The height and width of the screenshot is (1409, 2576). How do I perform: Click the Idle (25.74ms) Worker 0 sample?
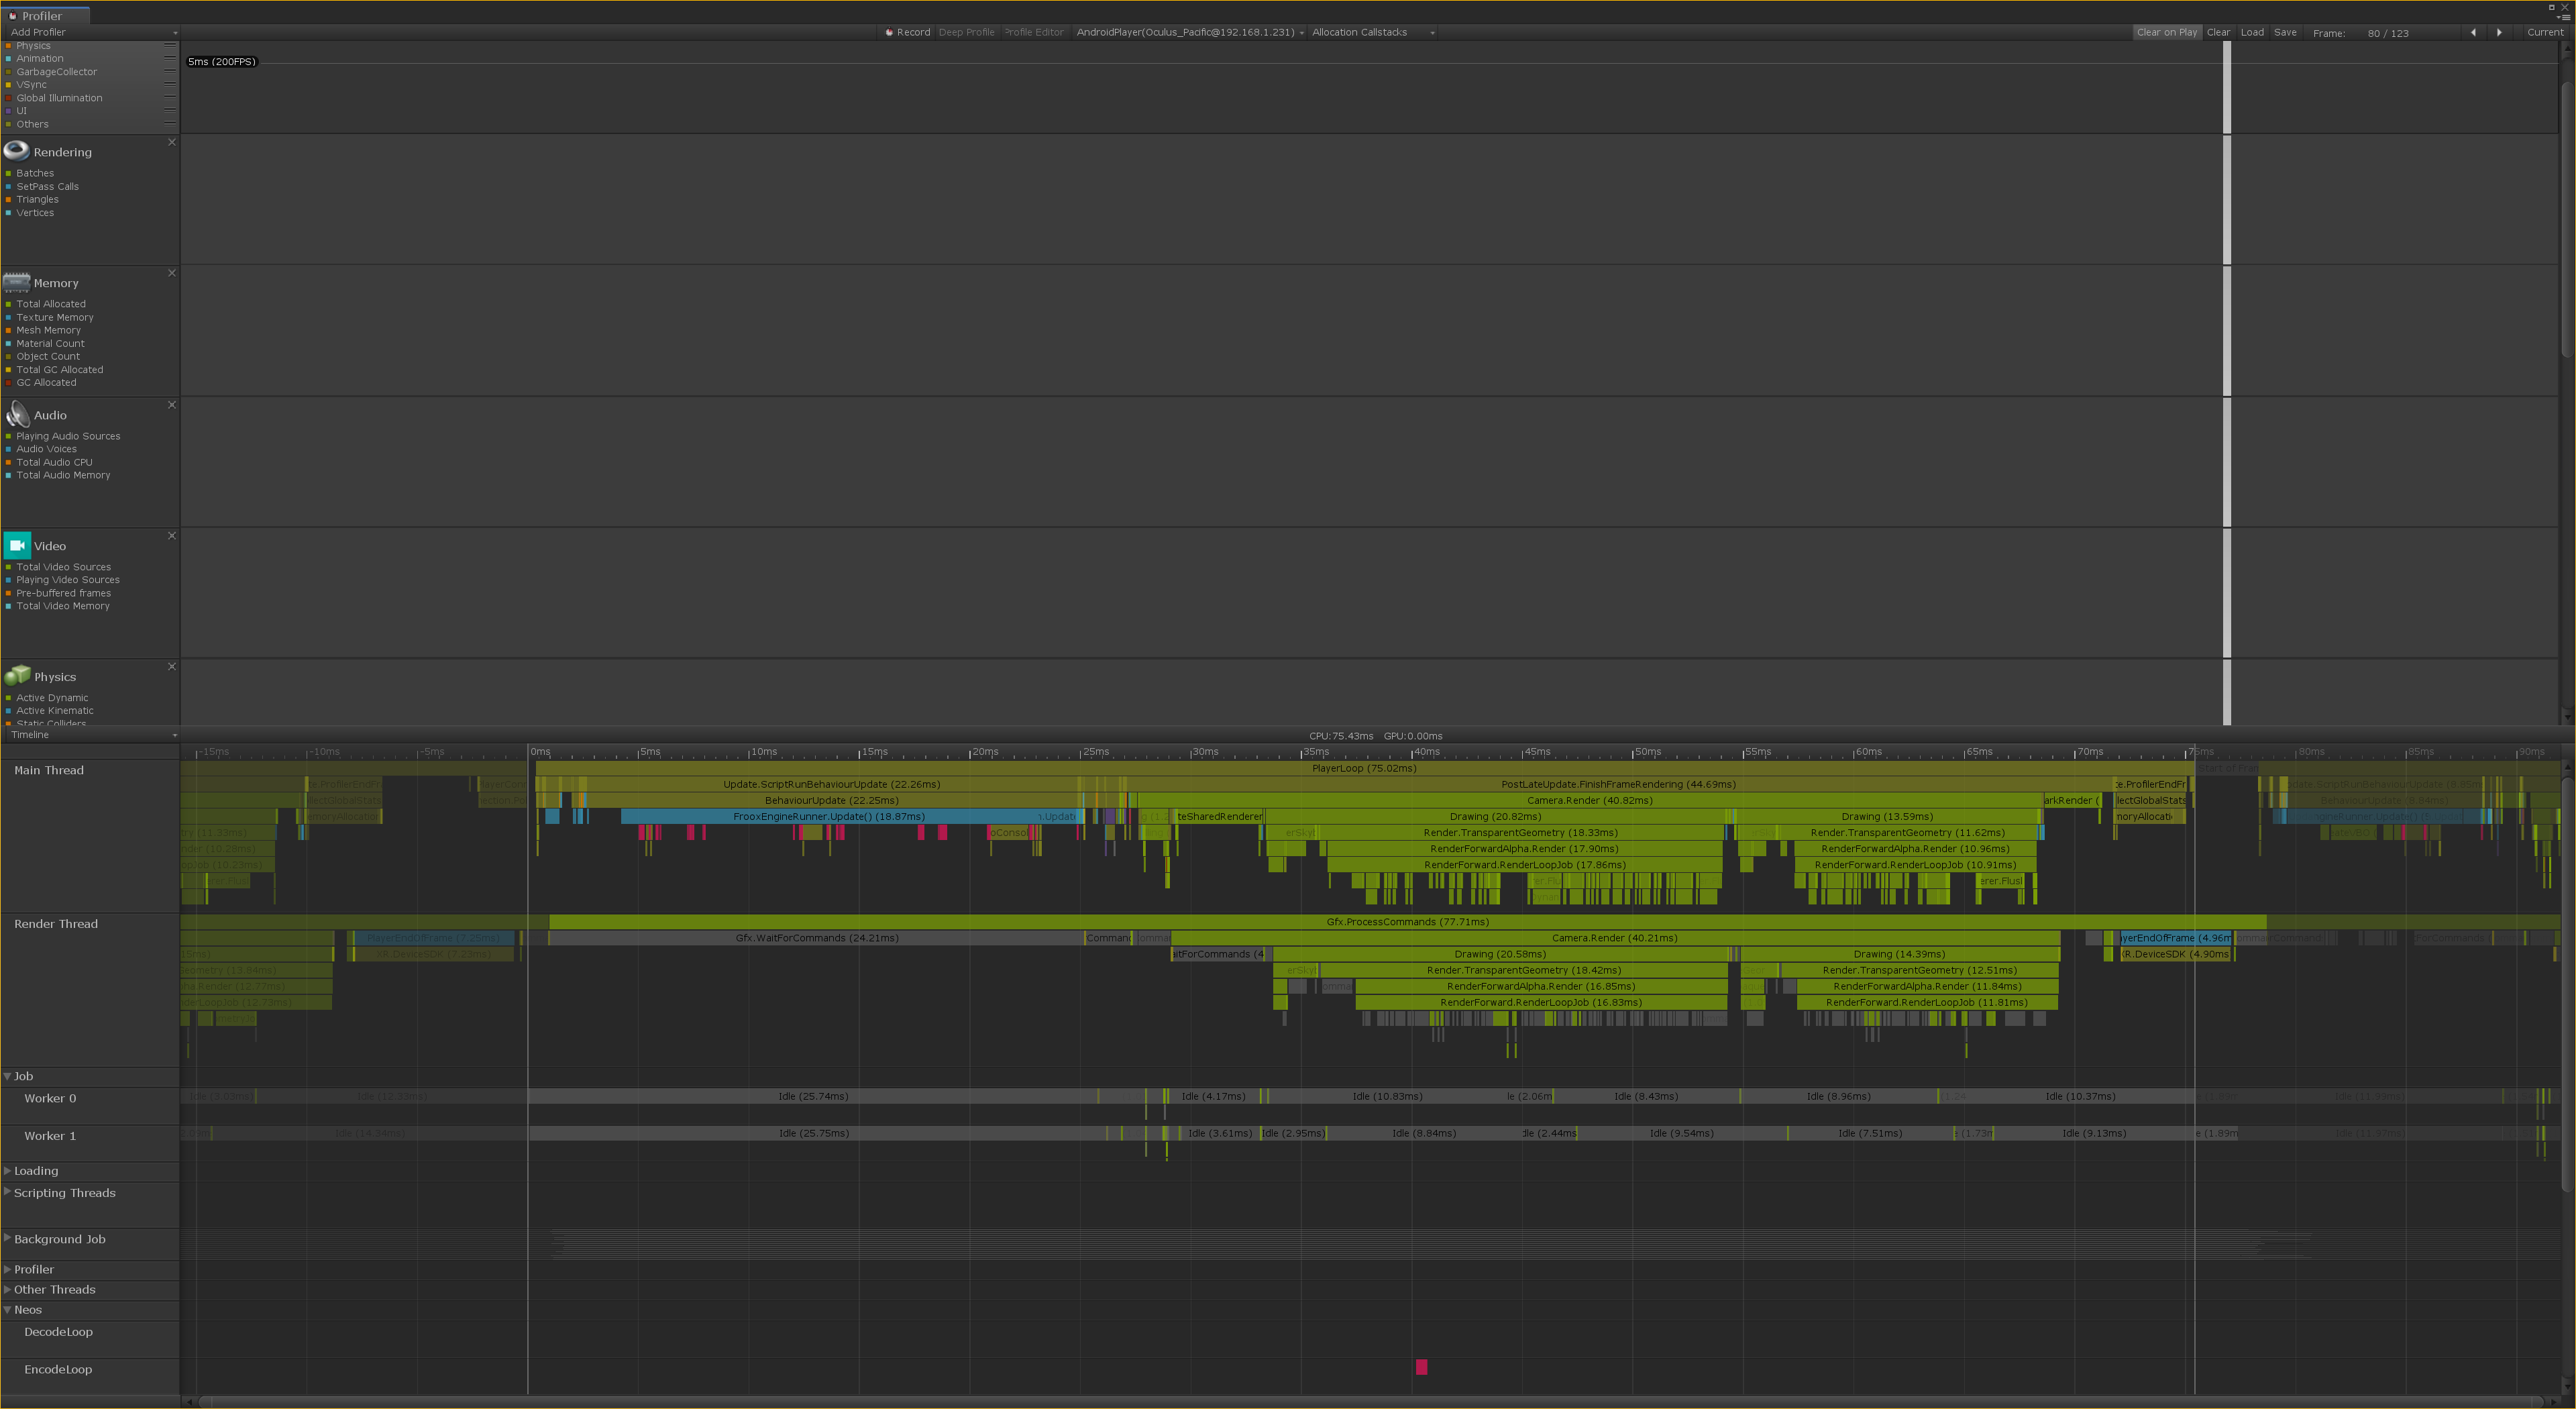tap(813, 1096)
